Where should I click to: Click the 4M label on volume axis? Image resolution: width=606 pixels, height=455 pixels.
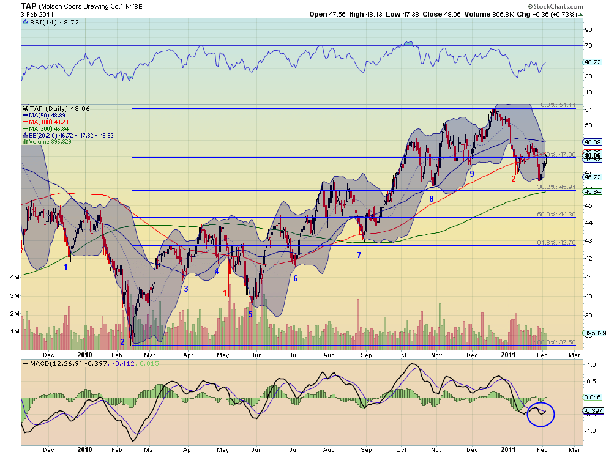point(15,277)
